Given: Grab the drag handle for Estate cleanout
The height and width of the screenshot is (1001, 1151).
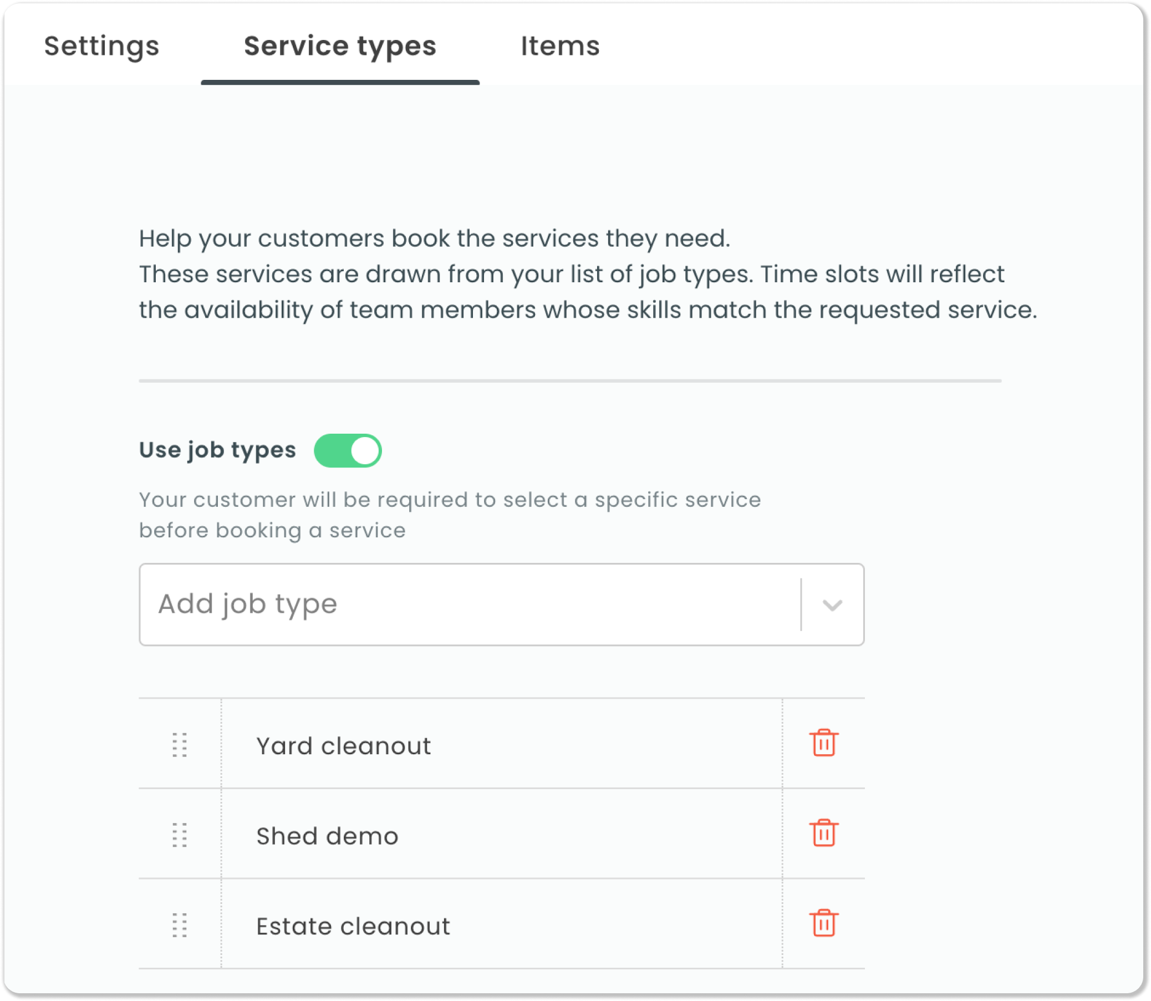Looking at the screenshot, I should click(180, 925).
